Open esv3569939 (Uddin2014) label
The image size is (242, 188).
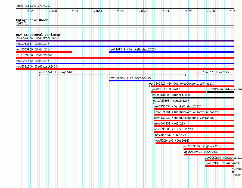coord(34,49)
